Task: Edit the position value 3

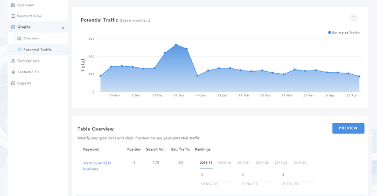Action: pyautogui.click(x=134, y=163)
